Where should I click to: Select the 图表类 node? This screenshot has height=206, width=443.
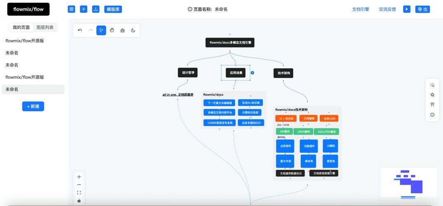tap(330, 161)
